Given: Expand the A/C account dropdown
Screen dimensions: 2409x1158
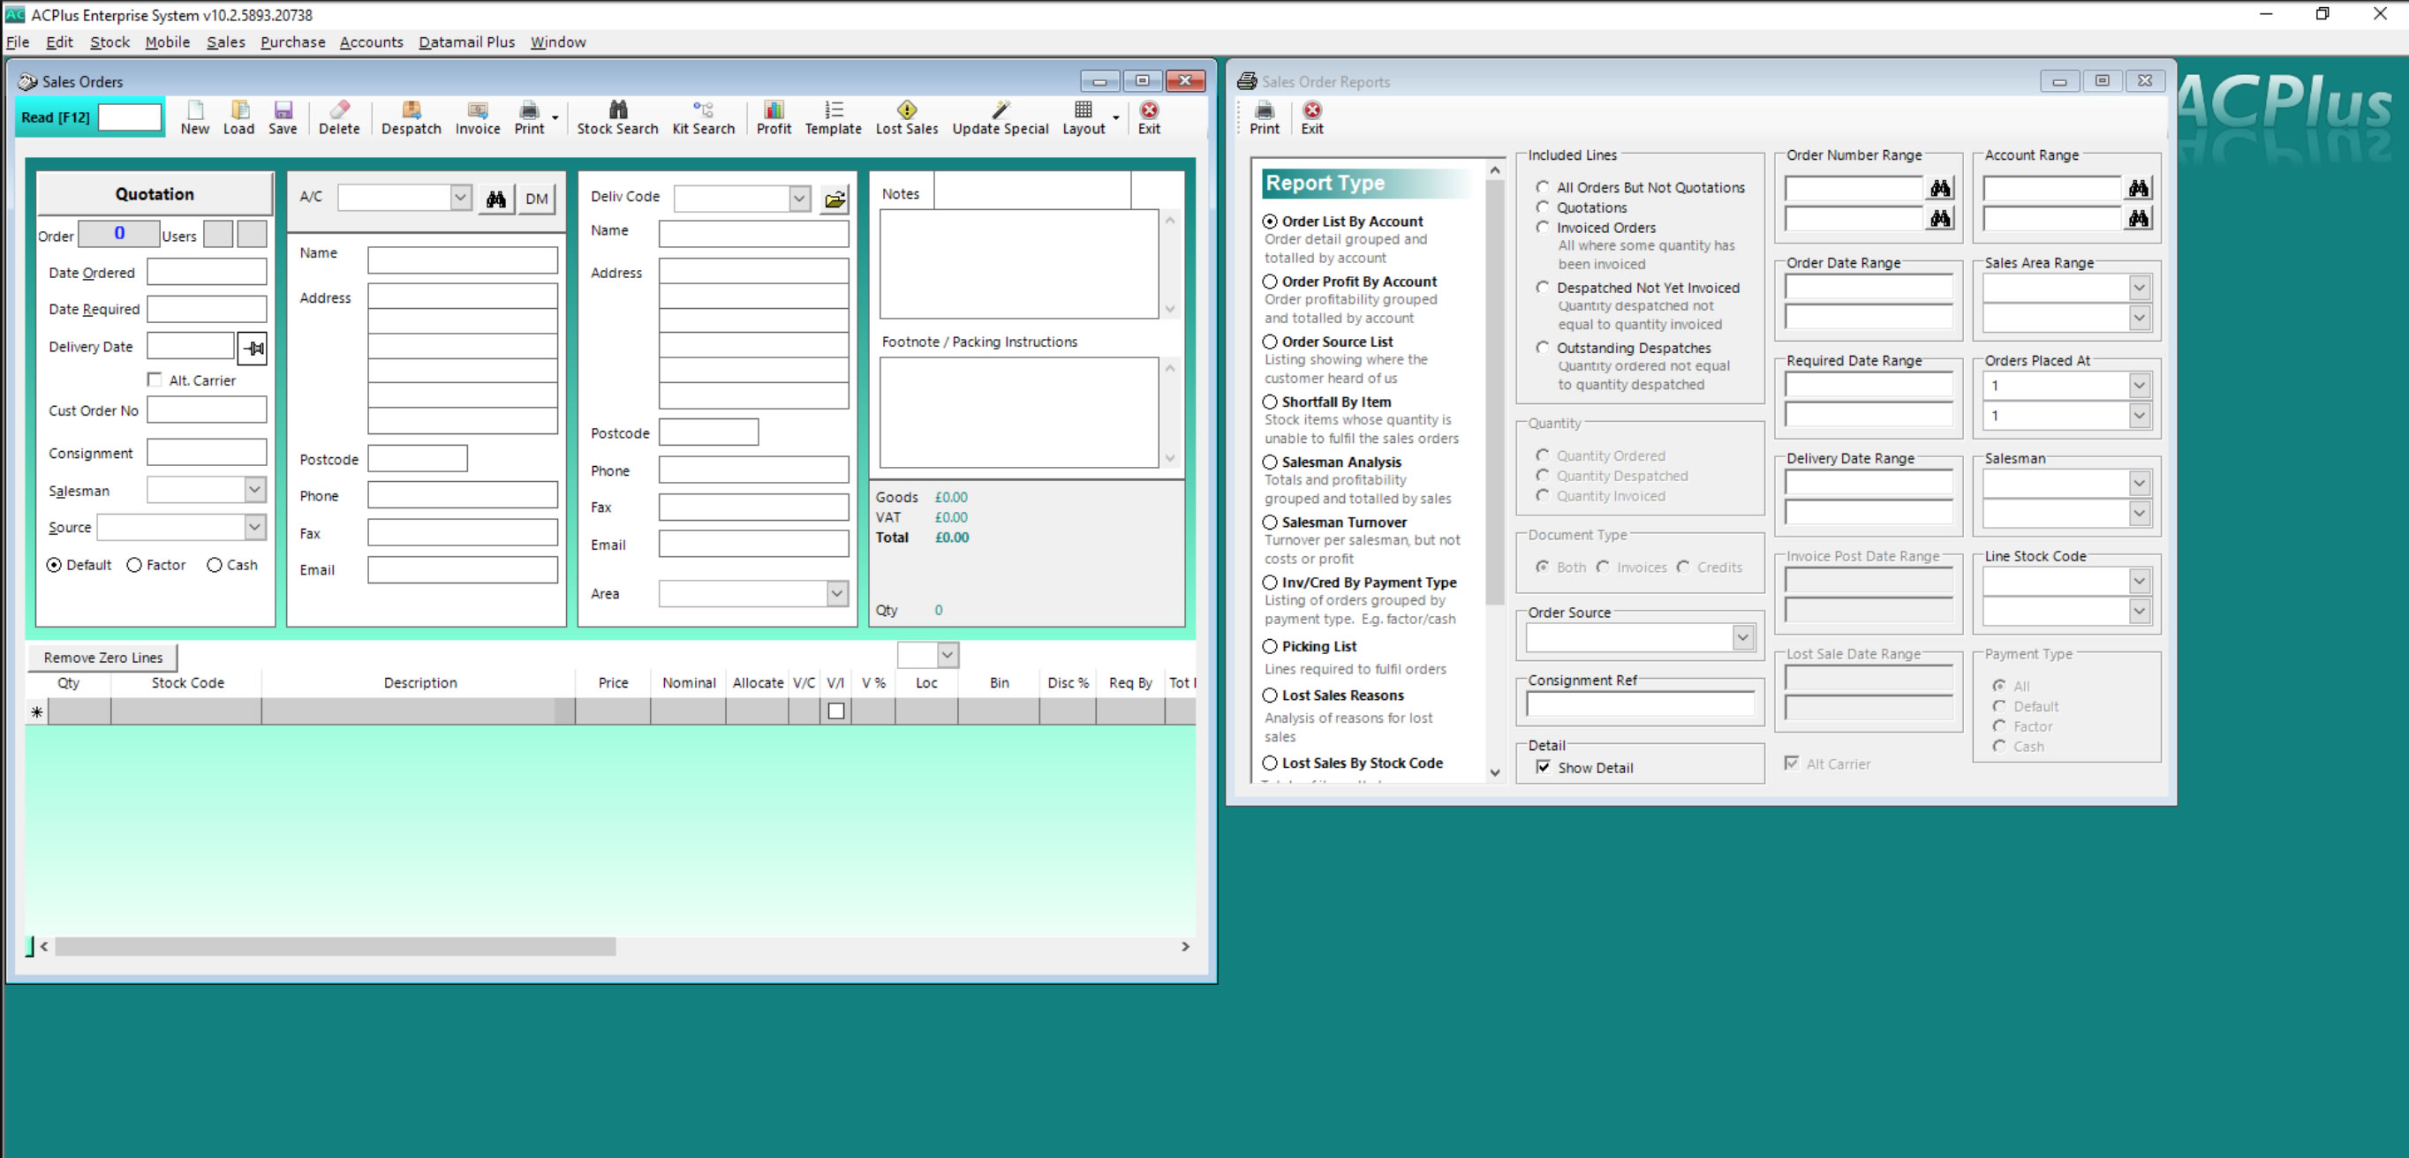Looking at the screenshot, I should pos(460,197).
